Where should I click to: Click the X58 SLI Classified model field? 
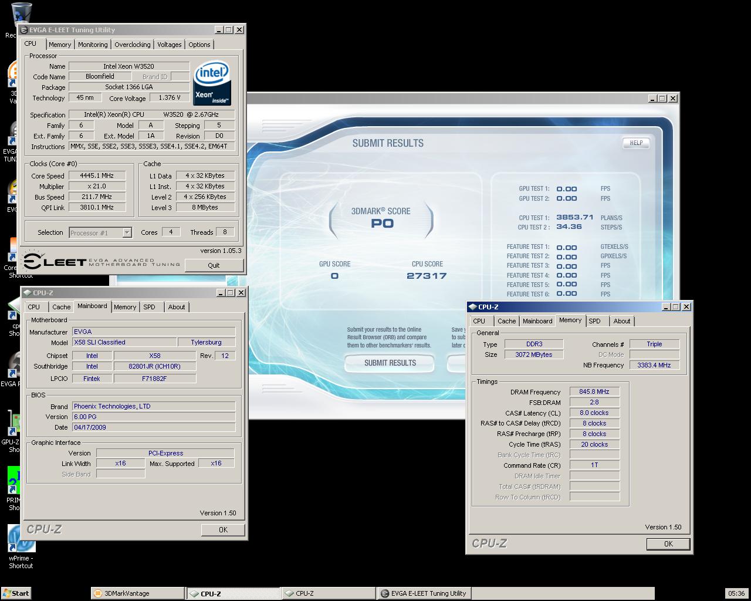(124, 342)
